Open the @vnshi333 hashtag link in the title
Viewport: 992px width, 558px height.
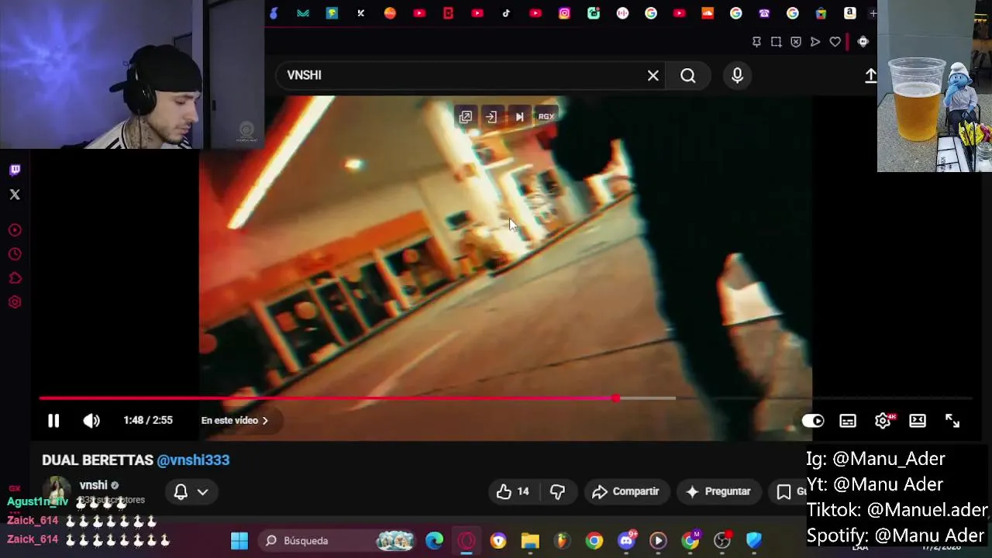click(193, 460)
